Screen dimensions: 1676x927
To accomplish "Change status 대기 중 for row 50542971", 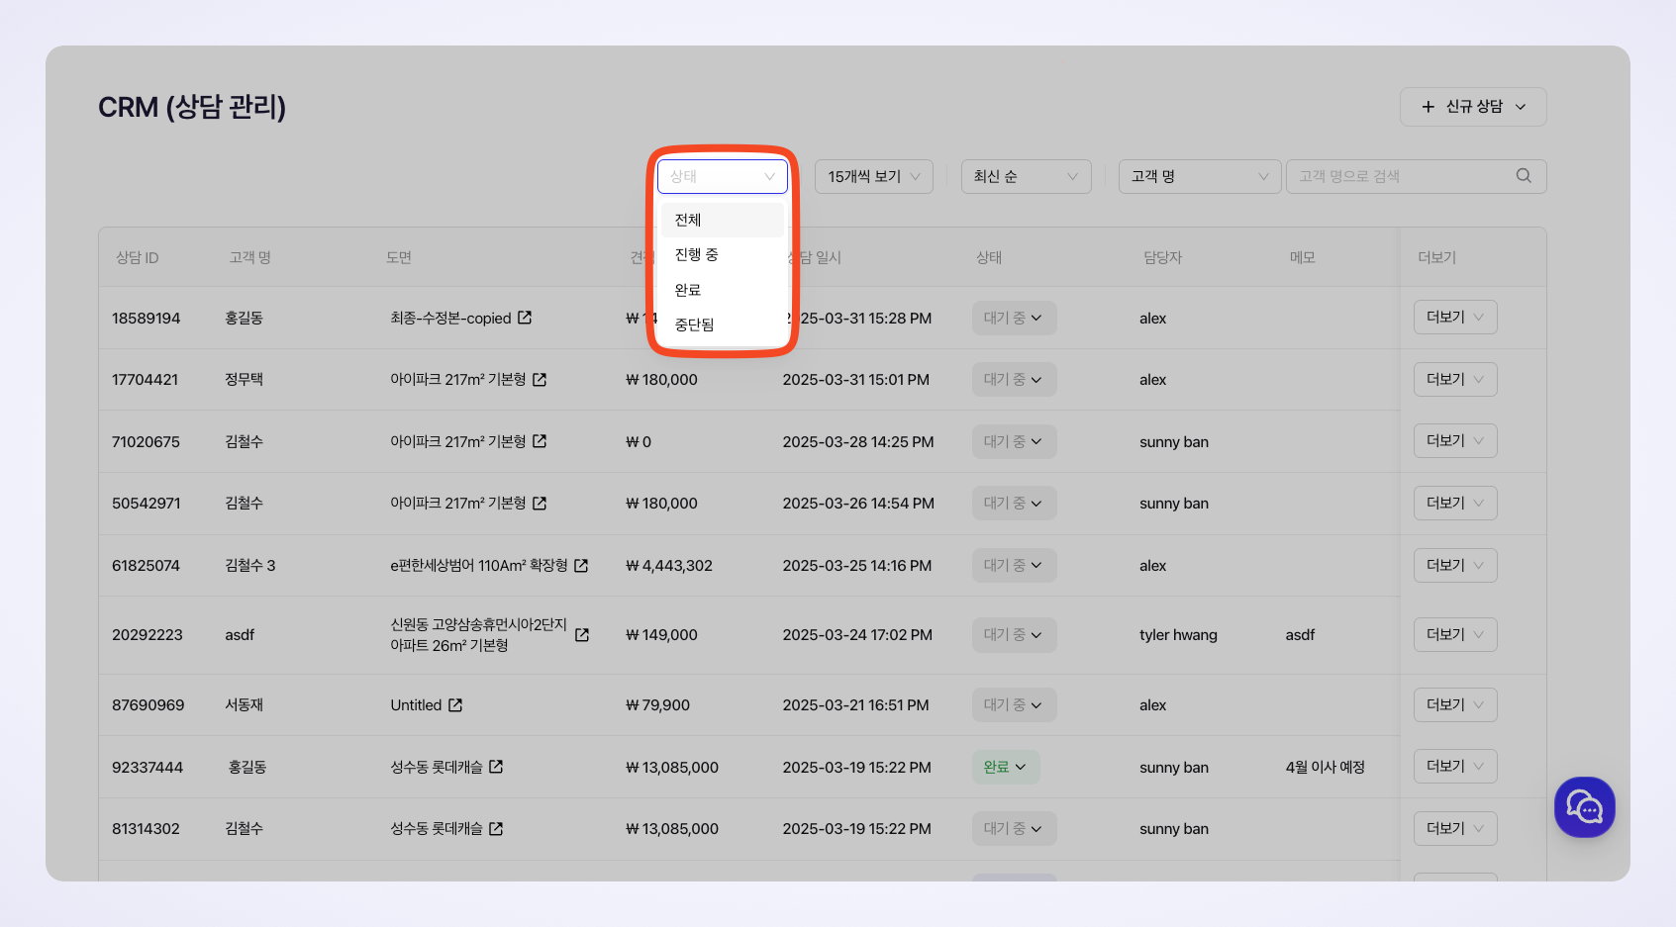I will coord(1014,504).
